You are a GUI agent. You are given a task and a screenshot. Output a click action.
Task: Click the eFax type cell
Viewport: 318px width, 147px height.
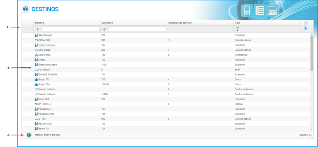point(237,70)
